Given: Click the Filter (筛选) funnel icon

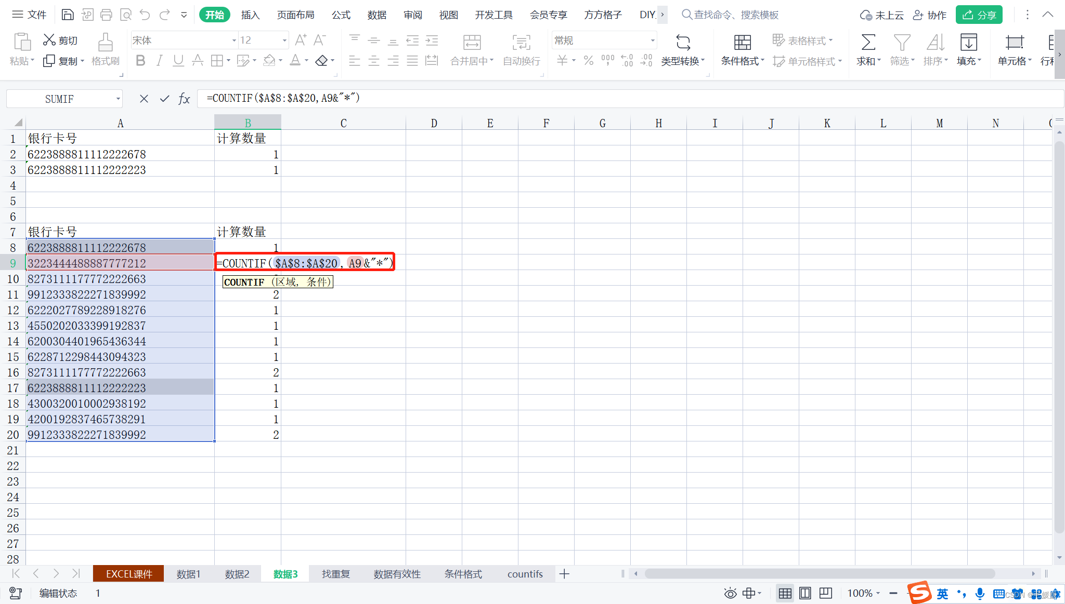Looking at the screenshot, I should pyautogui.click(x=902, y=43).
